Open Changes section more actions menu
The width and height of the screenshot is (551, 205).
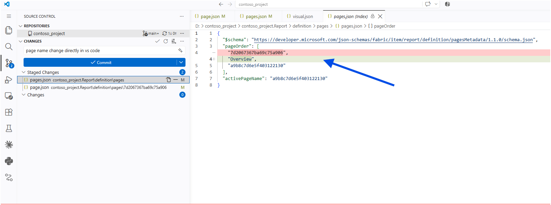[182, 41]
